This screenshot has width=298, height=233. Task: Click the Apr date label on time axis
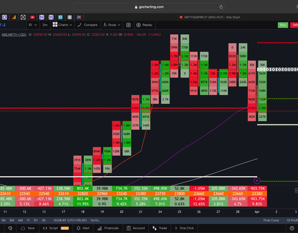pos(257,212)
